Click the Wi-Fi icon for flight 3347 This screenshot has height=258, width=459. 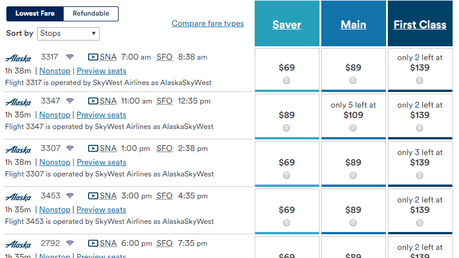tap(70, 101)
